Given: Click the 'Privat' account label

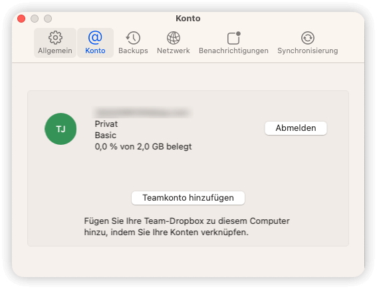Looking at the screenshot, I should point(106,124).
